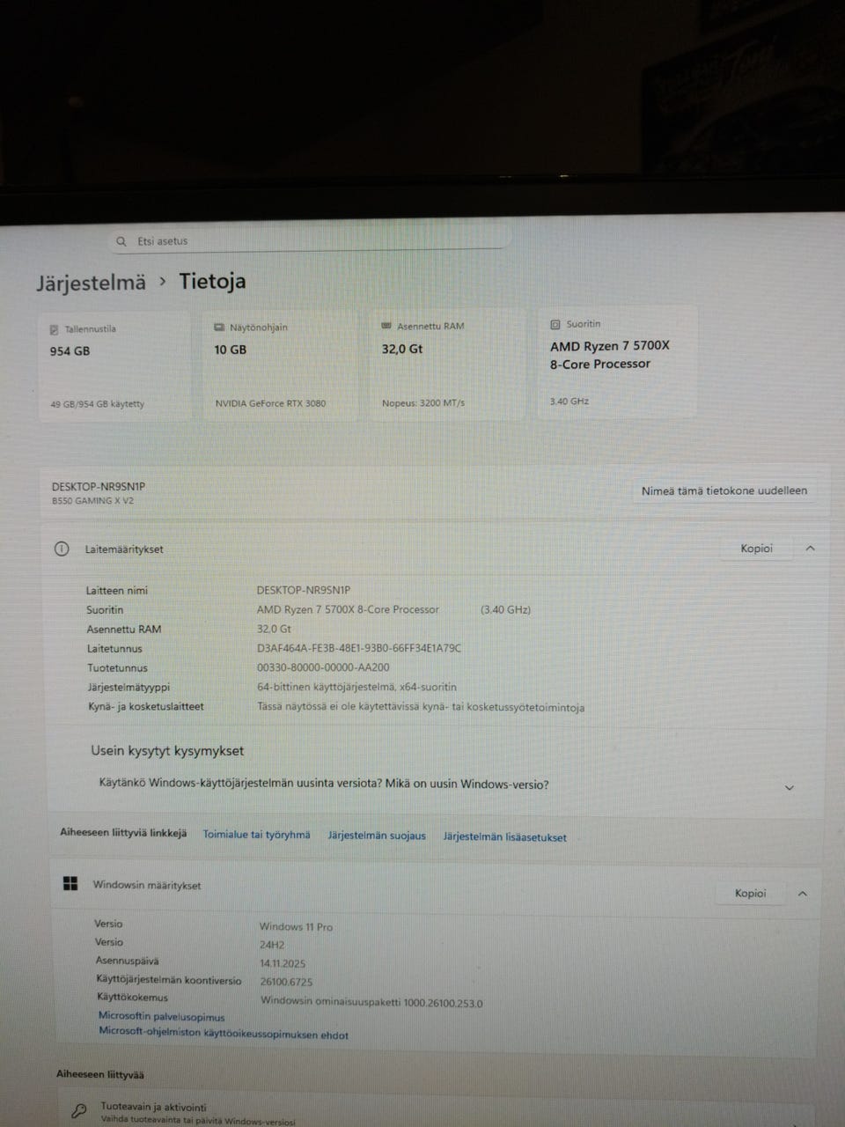
Task: Copy device specs with Laitemääritykset Kopioi
Action: point(756,549)
